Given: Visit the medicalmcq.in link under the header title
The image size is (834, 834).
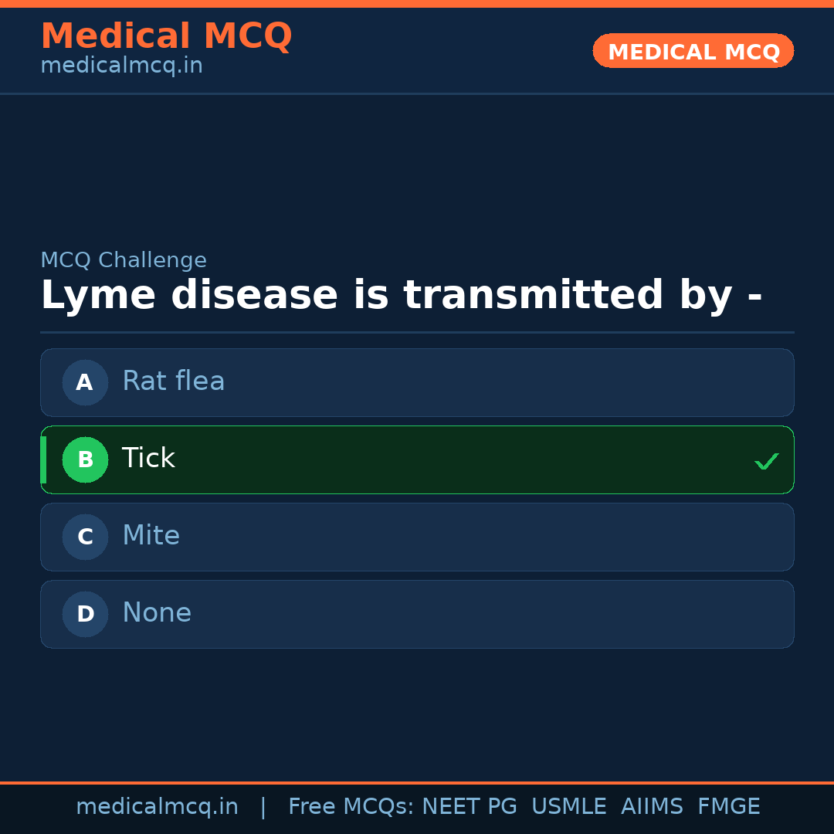Looking at the screenshot, I should tap(121, 66).
